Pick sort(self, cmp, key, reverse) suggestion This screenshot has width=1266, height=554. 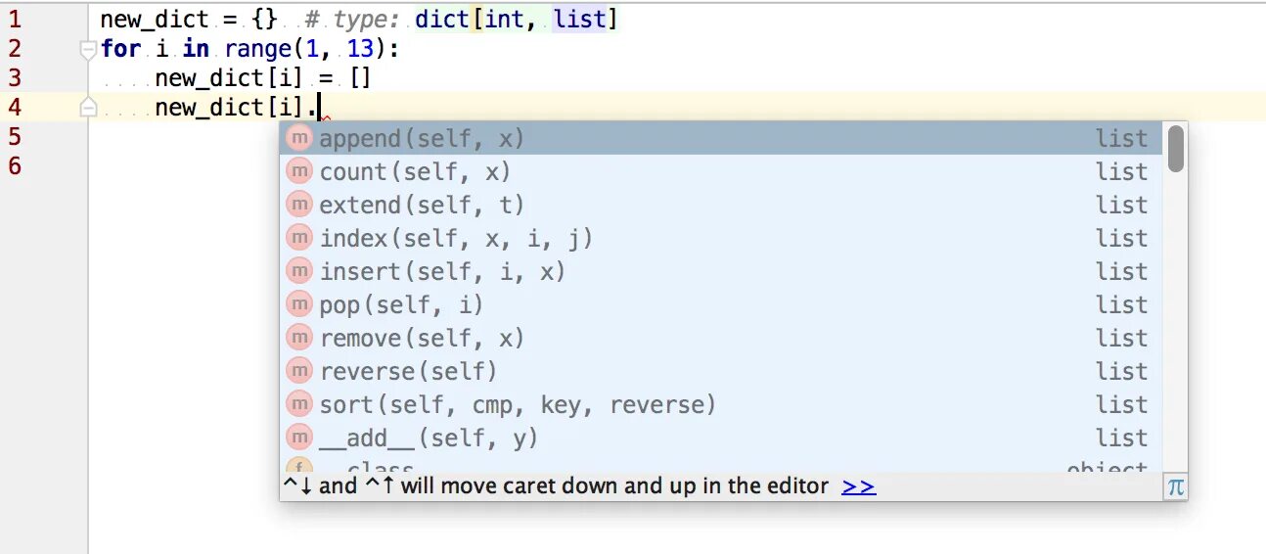[518, 405]
